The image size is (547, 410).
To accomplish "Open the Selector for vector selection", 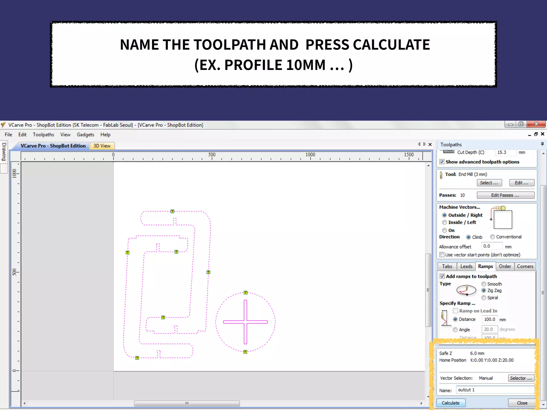I will click(x=521, y=378).
